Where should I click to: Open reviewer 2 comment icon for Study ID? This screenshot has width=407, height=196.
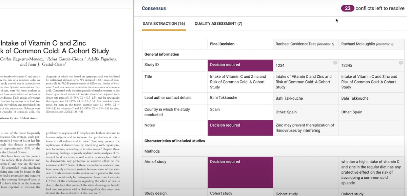[401, 63]
